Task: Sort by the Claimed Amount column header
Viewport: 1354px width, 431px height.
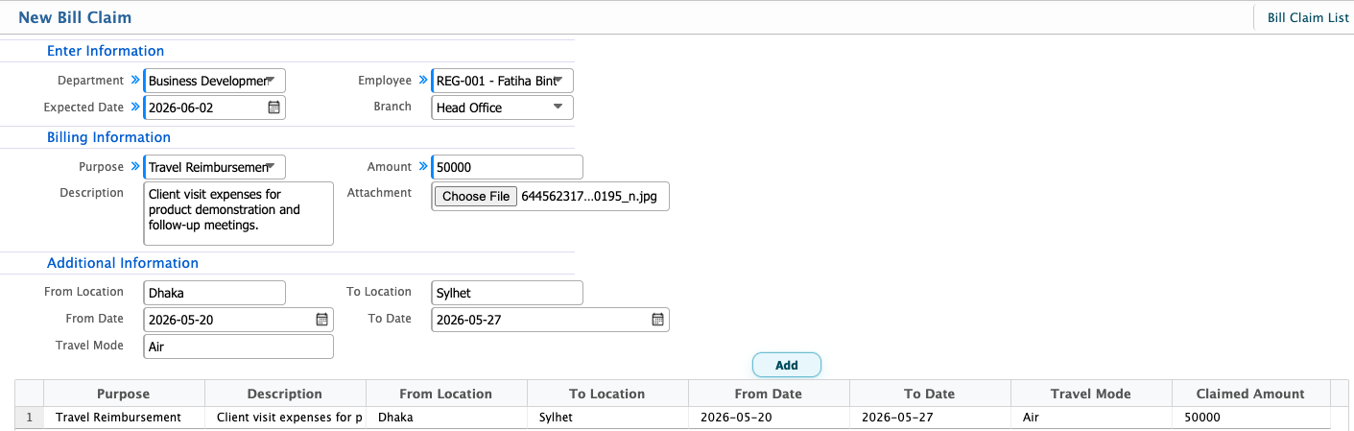Action: 1250,394
